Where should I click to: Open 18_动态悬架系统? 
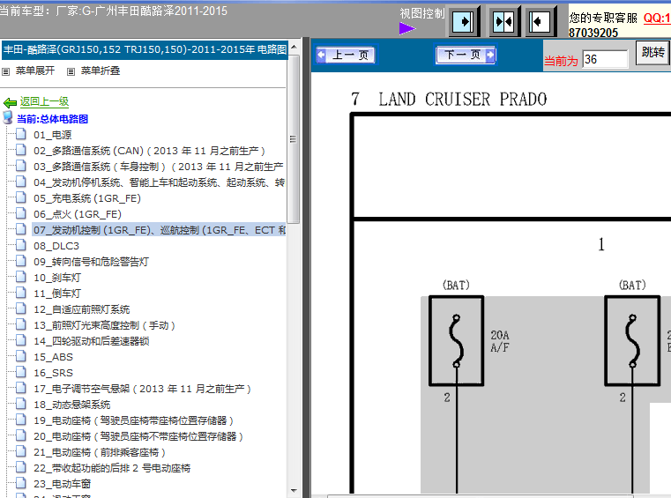pyautogui.click(x=72, y=405)
